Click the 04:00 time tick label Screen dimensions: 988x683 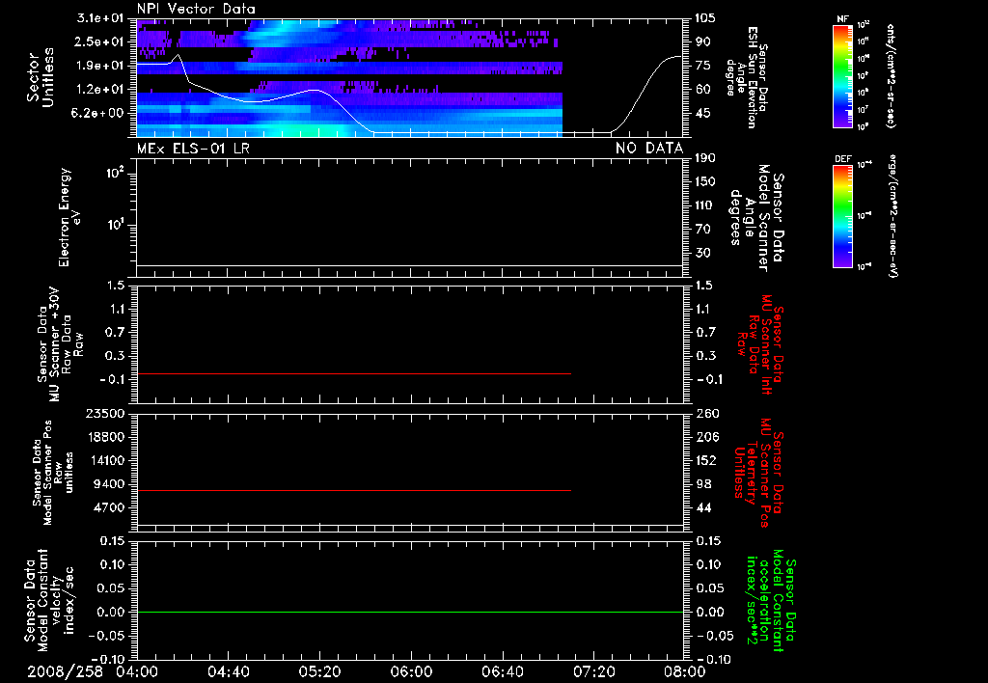pyautogui.click(x=137, y=671)
